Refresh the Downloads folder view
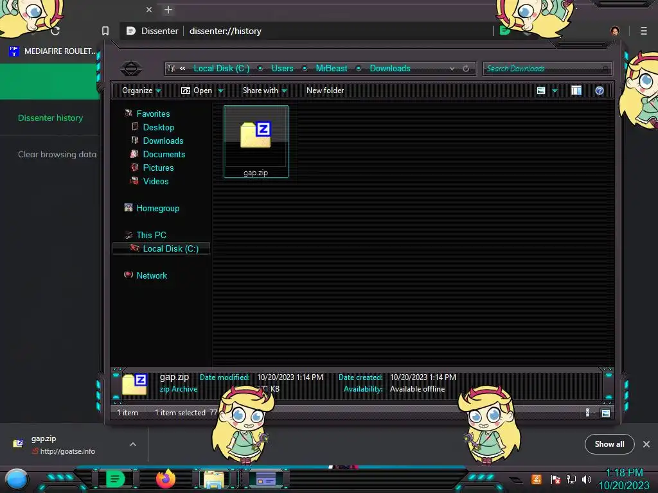 [466, 68]
